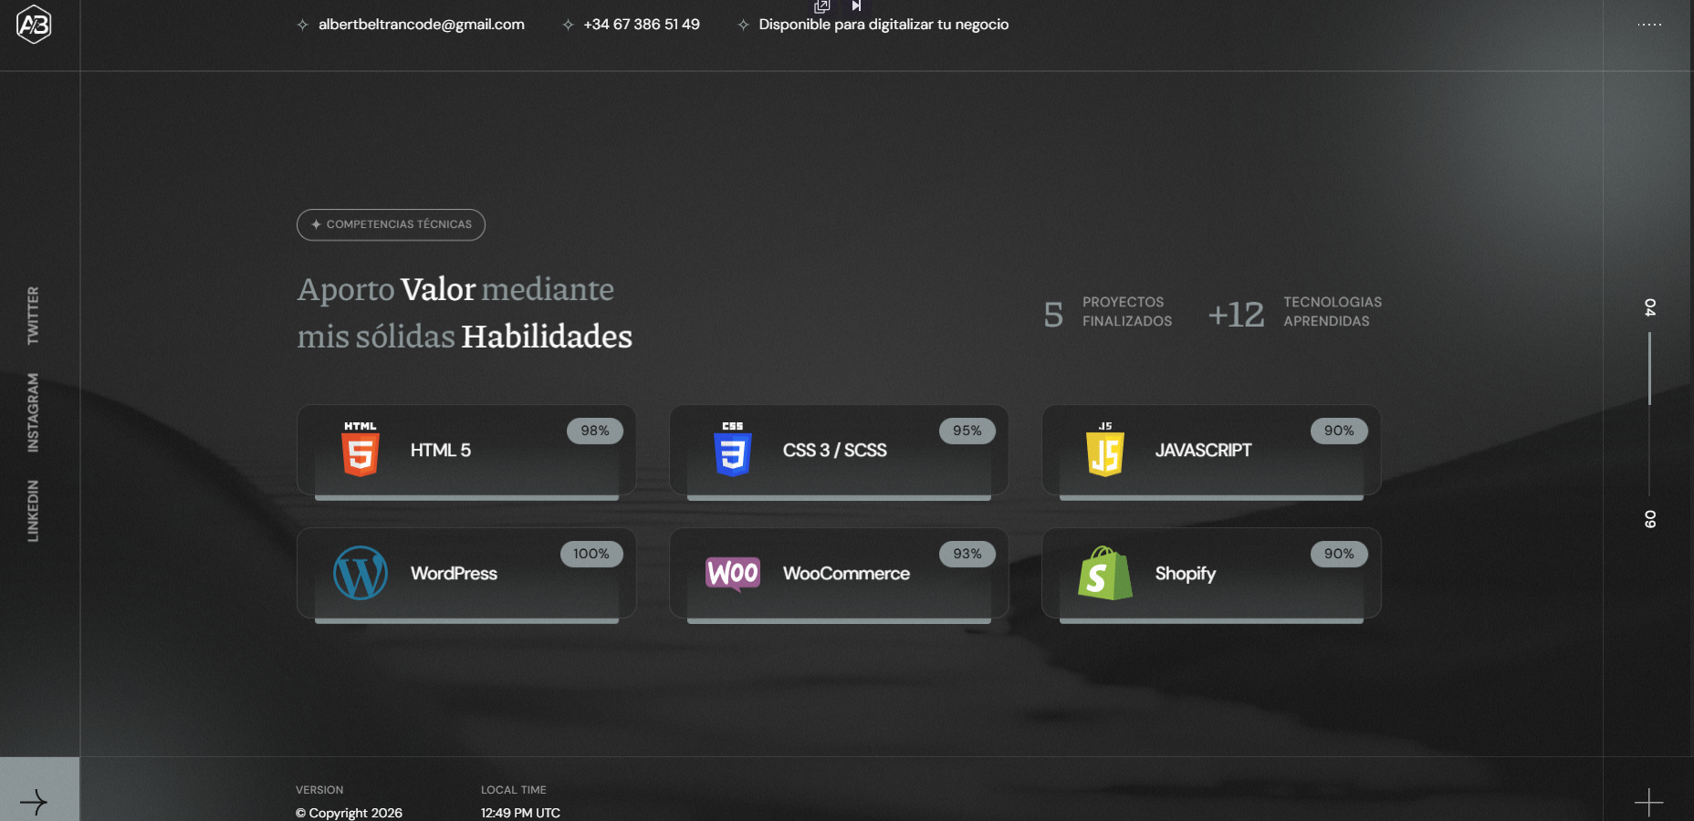
Task: Click the 'Aporto Valor mediante' heading line
Action: pos(455,289)
